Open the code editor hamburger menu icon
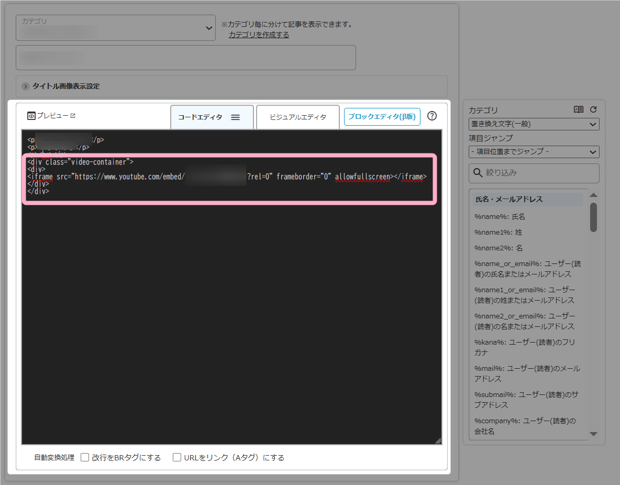620x485 pixels. (235, 117)
